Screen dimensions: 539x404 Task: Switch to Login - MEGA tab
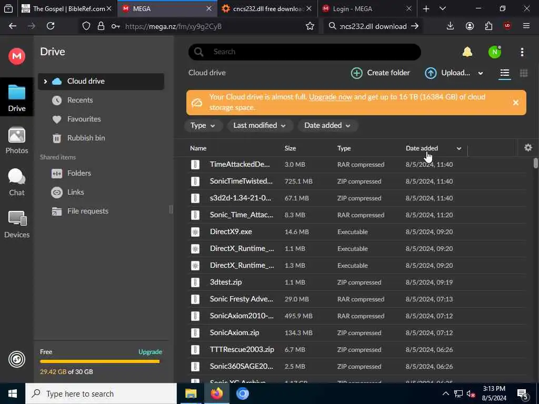366,8
